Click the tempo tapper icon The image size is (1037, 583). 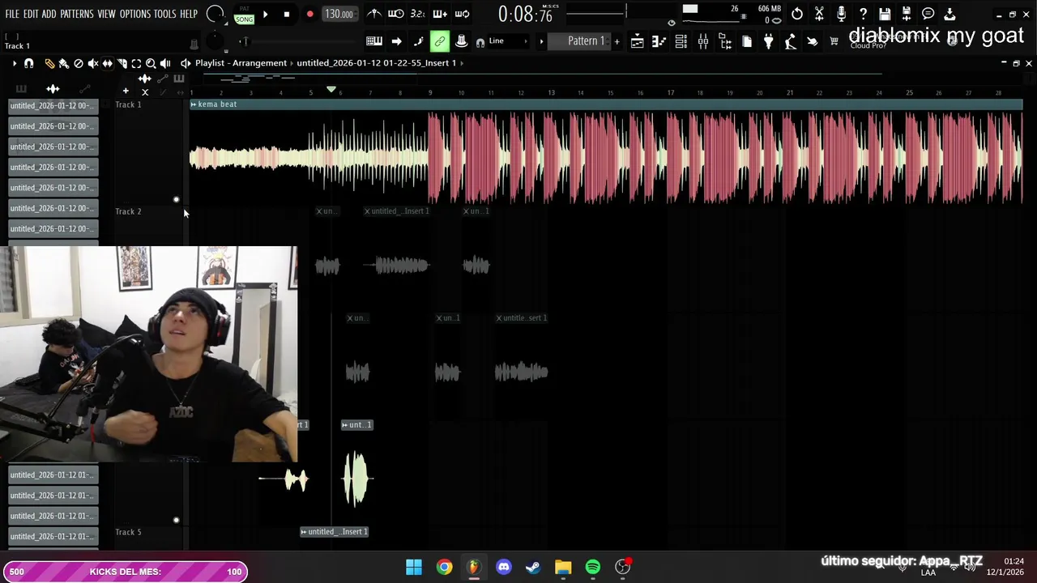791,41
